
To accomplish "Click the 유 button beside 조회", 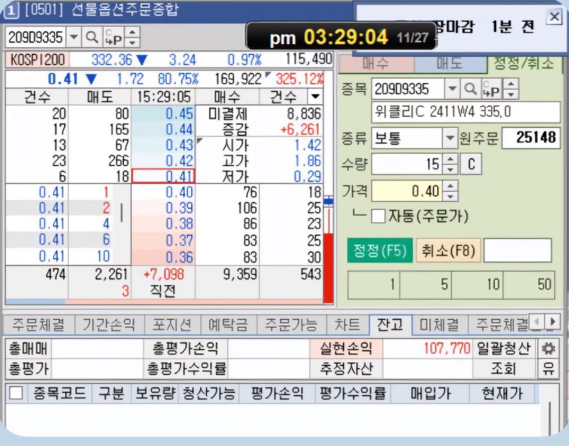I will click(548, 369).
